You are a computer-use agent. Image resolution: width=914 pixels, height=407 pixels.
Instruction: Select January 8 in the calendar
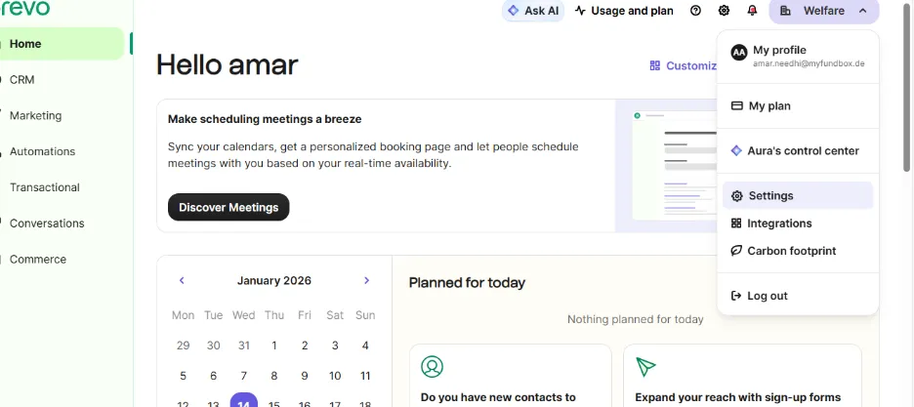coord(274,376)
